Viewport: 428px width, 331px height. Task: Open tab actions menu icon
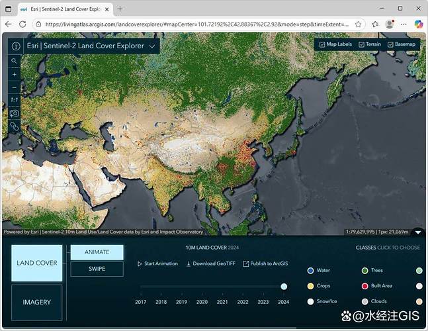tap(9, 9)
